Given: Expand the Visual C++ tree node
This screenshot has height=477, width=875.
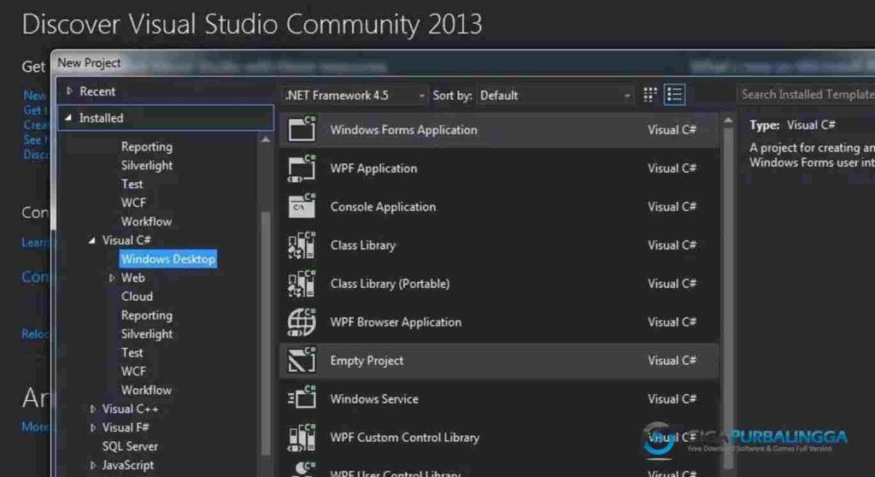Looking at the screenshot, I should click(92, 409).
